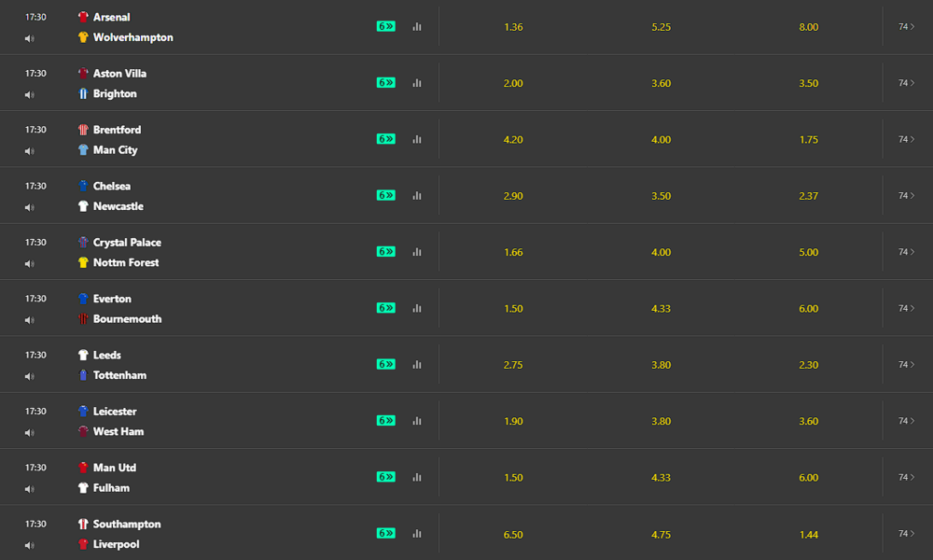Toggle sound alert for Arsenal match

coord(29,38)
